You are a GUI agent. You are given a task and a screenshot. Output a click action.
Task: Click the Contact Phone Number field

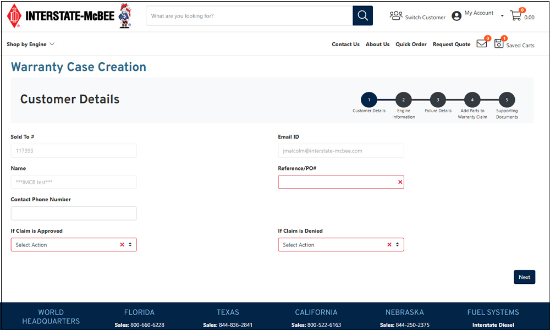click(74, 213)
